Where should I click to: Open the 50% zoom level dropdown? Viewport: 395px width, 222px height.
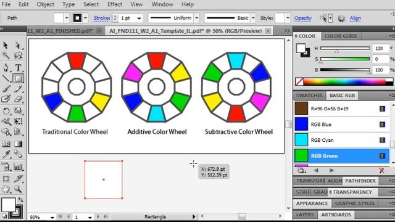coord(52,217)
